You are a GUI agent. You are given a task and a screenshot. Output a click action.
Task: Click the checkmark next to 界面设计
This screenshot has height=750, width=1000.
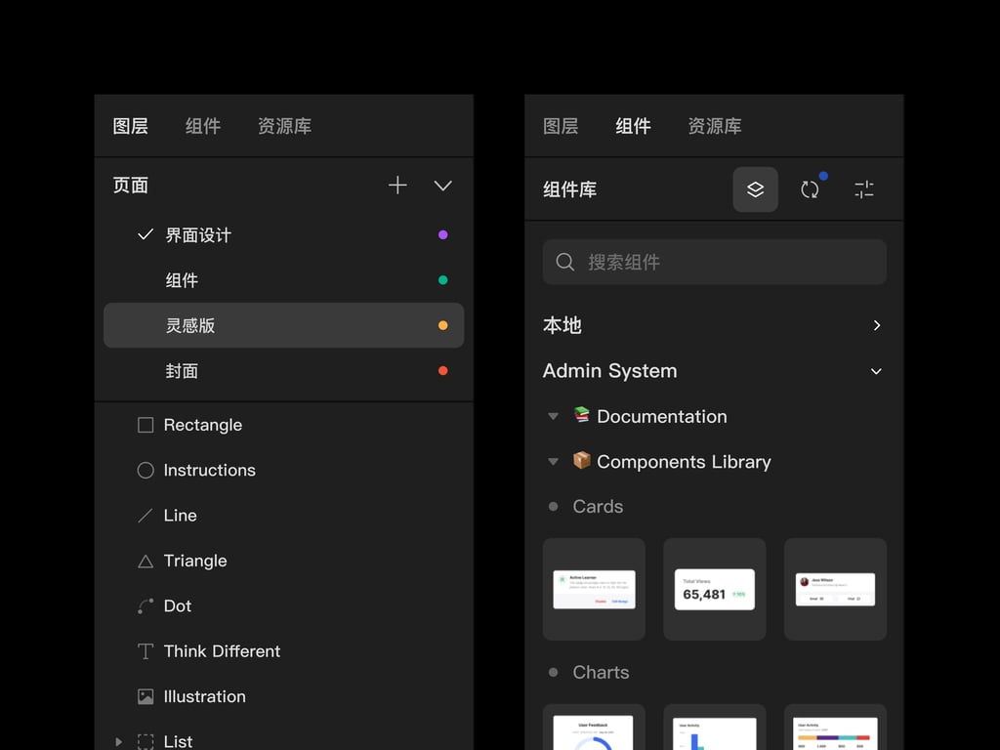(x=146, y=234)
